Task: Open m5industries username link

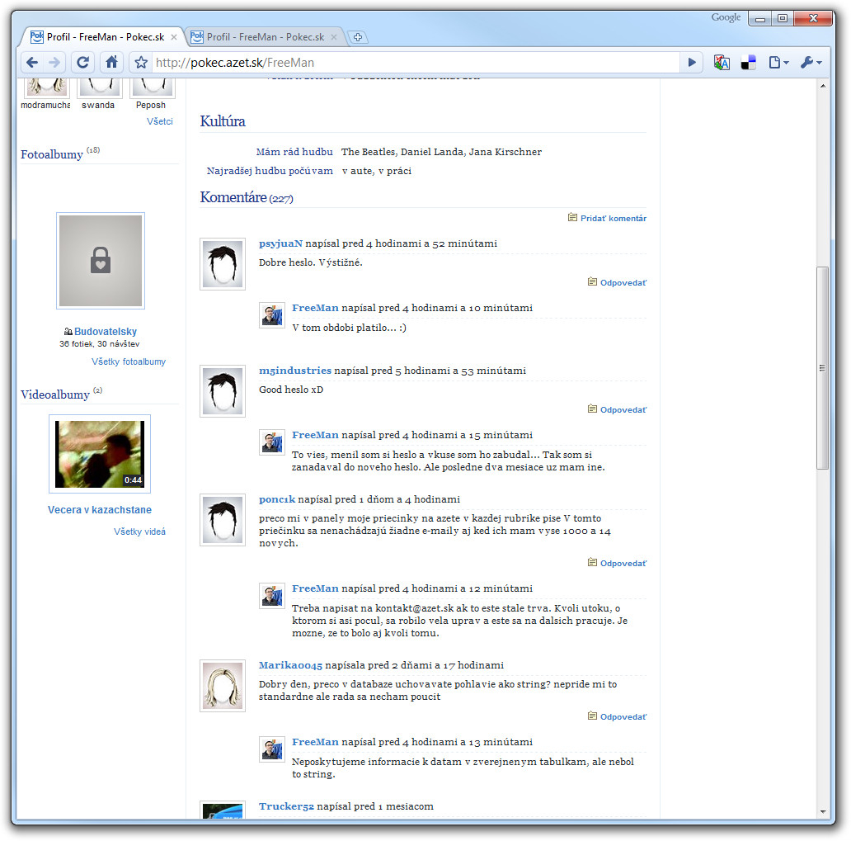Action: click(x=294, y=371)
